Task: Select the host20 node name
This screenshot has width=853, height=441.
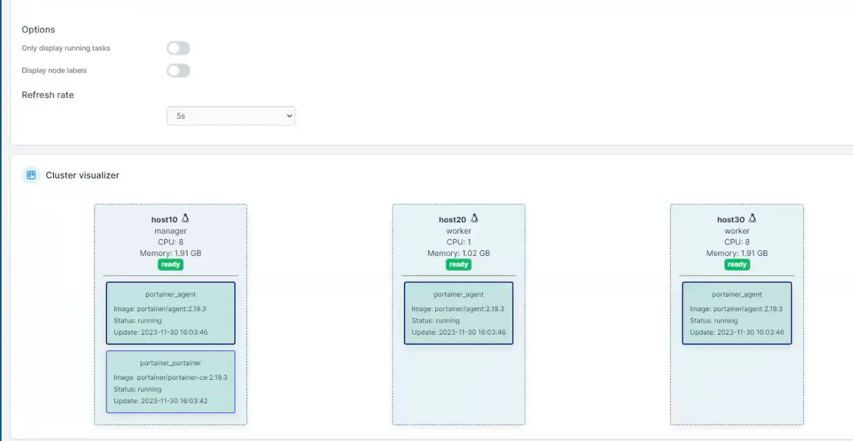Action: [453, 220]
